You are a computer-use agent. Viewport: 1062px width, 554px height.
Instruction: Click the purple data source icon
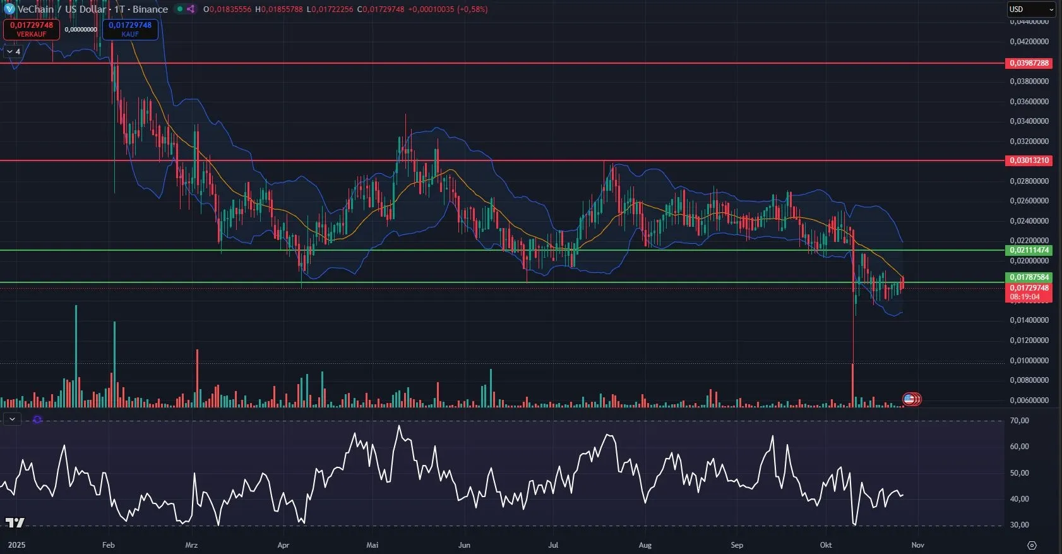191,9
